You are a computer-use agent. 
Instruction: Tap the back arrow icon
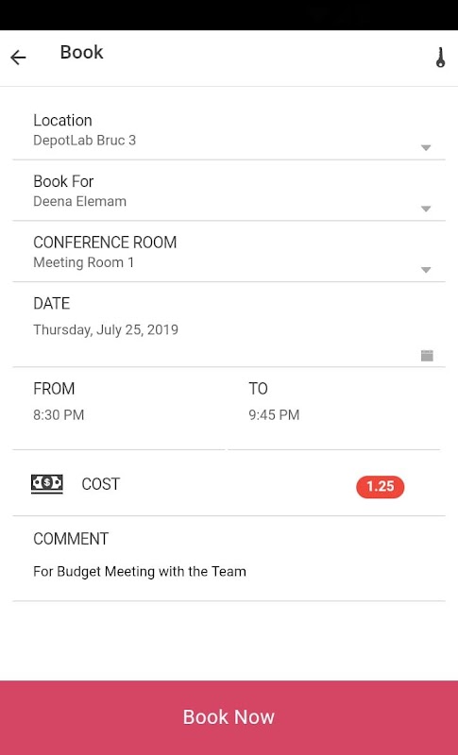click(x=18, y=58)
